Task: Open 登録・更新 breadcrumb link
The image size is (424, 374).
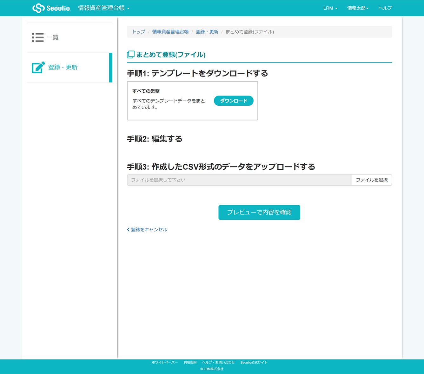Action: click(x=207, y=32)
